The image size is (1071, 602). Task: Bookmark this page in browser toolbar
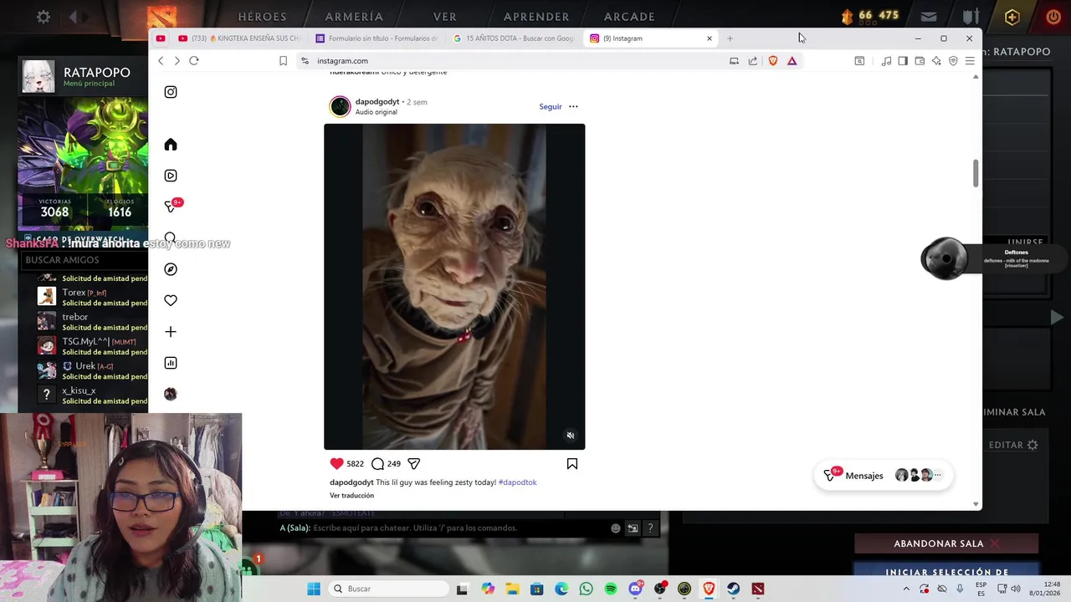pyautogui.click(x=283, y=60)
